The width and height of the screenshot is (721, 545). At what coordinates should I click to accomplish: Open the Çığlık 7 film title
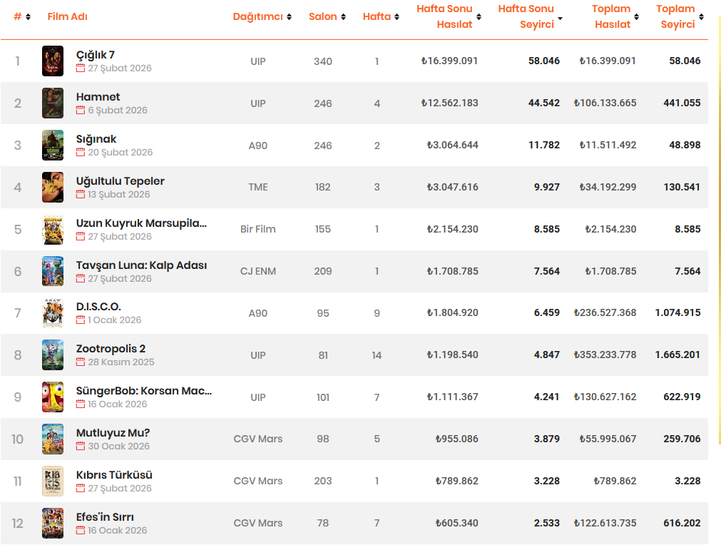[95, 55]
